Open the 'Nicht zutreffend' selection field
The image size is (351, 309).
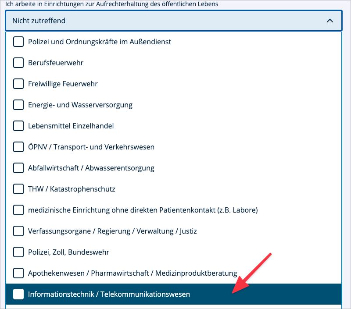pos(174,21)
